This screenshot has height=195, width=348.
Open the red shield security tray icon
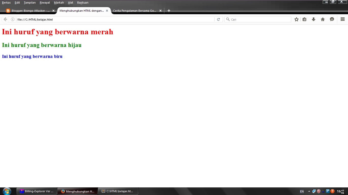click(x=318, y=191)
